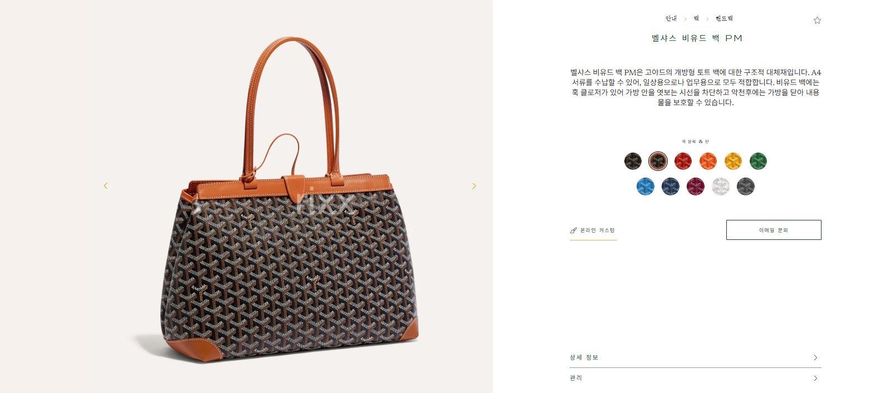Screen dimensions: 880x393
Task: Pick the orange color swatch
Action: point(708,161)
